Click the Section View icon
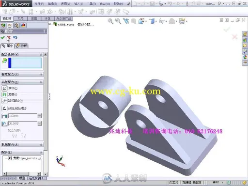The image size is (248, 186). click(133, 21)
